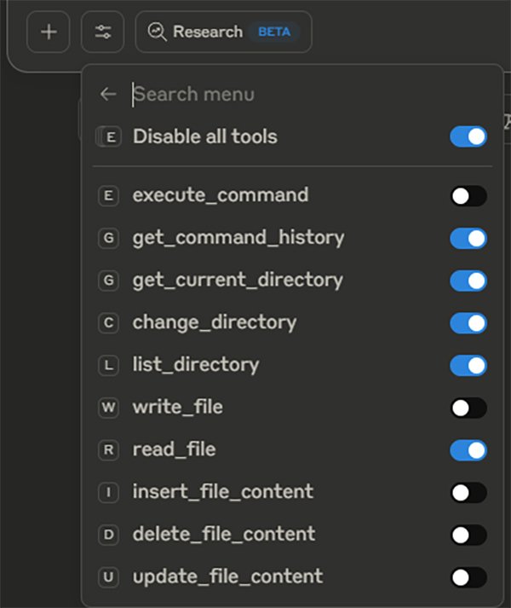Click the U badge beside update_file_content
Viewport: 511px width, 608px height.
coord(108,577)
